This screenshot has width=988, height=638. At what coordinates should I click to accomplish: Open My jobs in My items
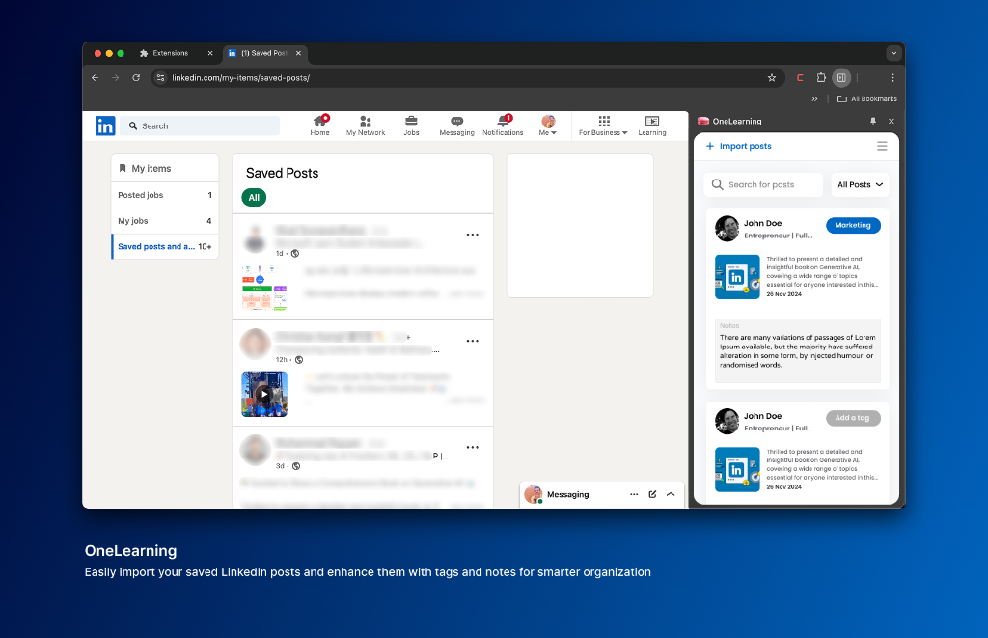click(x=165, y=221)
